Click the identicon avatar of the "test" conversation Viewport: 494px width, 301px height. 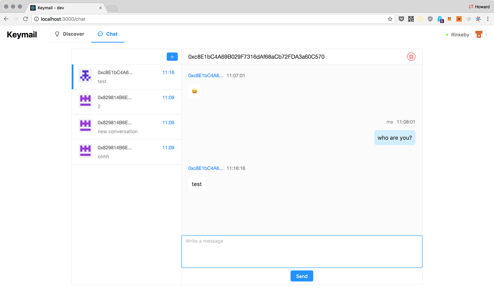pyautogui.click(x=85, y=76)
